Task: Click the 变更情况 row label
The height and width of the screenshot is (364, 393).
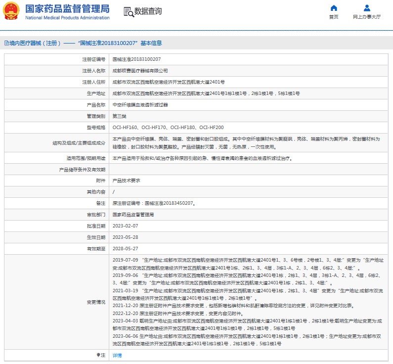Action: pyautogui.click(x=96, y=302)
